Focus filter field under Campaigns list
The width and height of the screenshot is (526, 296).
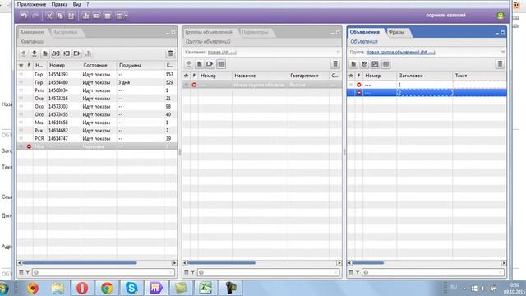[x=104, y=272]
